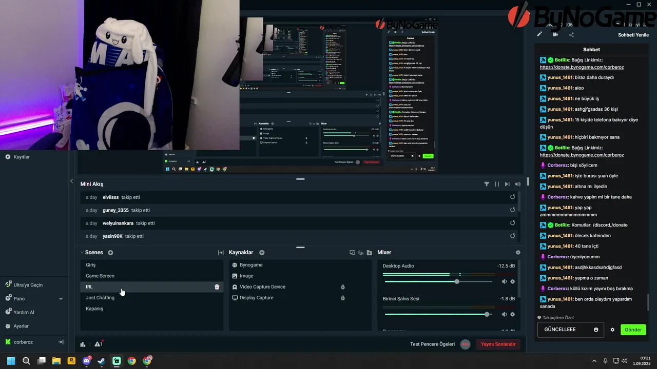Select the Kapanış scene
This screenshot has width=657, height=369.
(x=152, y=309)
